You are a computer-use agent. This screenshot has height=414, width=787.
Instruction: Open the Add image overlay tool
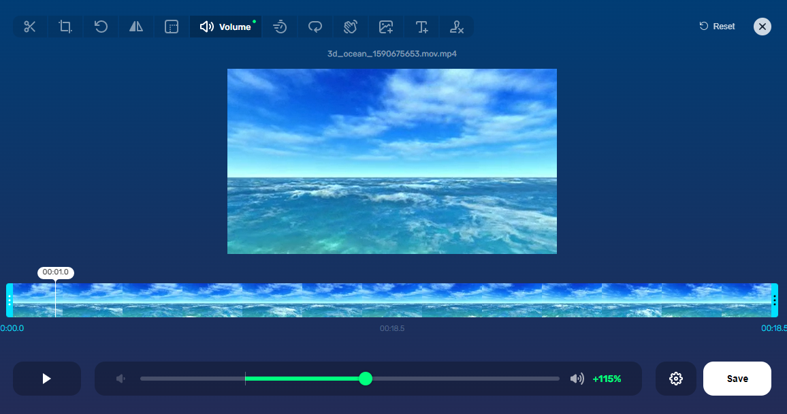(x=386, y=27)
